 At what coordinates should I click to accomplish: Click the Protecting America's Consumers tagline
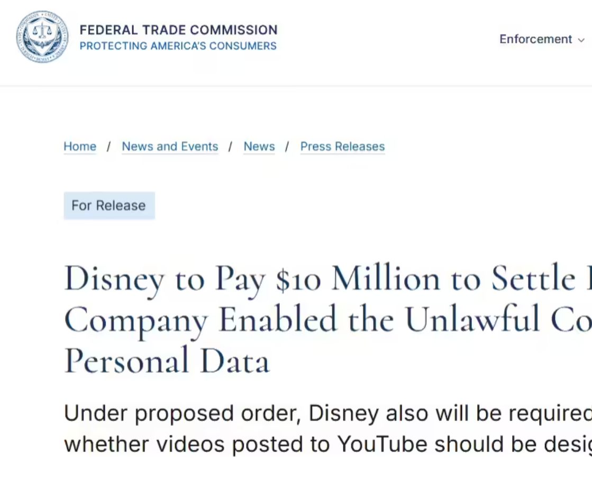point(178,46)
